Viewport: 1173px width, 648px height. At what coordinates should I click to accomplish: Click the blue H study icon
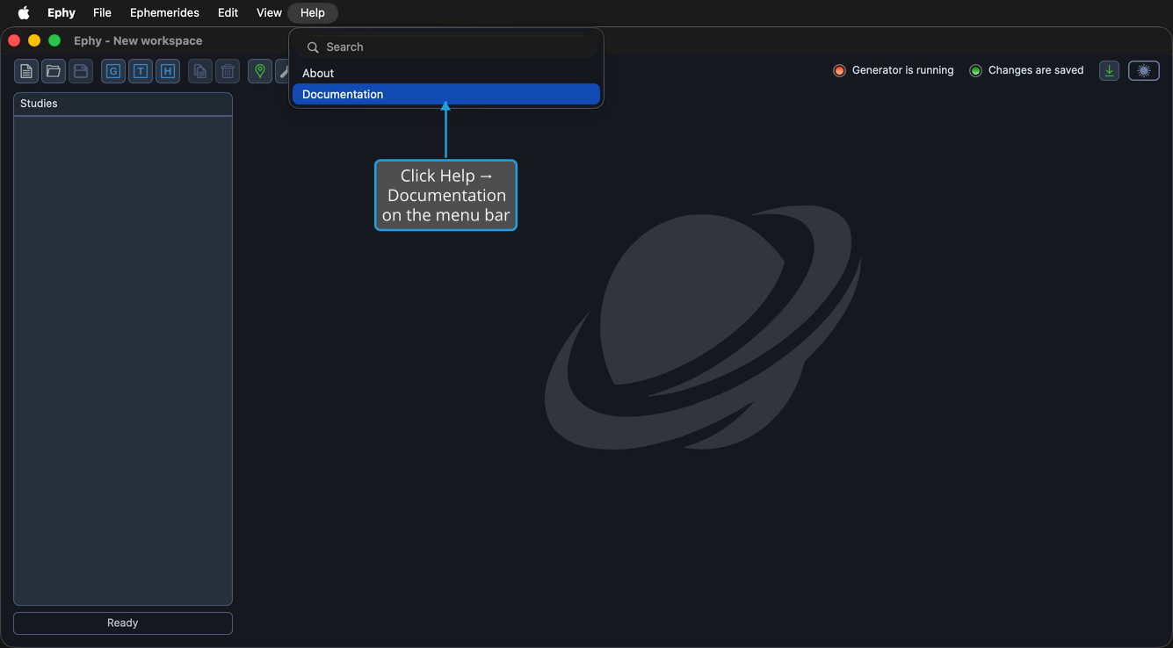pos(168,71)
